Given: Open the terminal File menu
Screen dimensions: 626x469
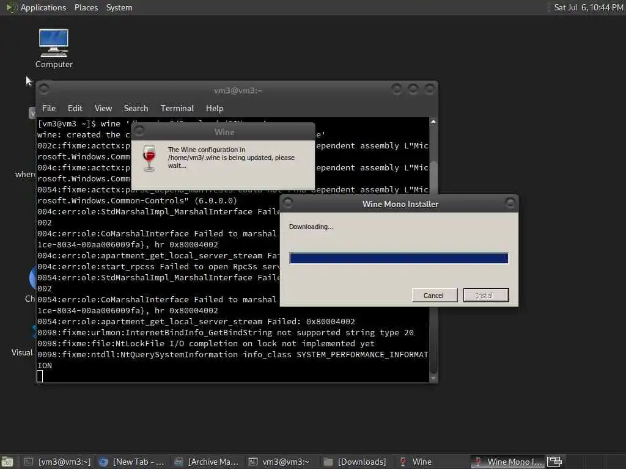Looking at the screenshot, I should 49,109.
